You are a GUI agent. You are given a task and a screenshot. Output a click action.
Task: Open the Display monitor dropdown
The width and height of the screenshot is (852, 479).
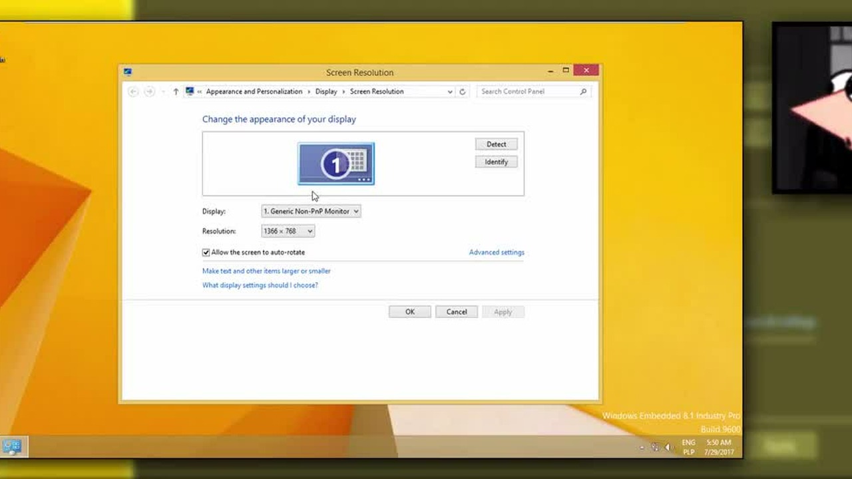point(311,212)
